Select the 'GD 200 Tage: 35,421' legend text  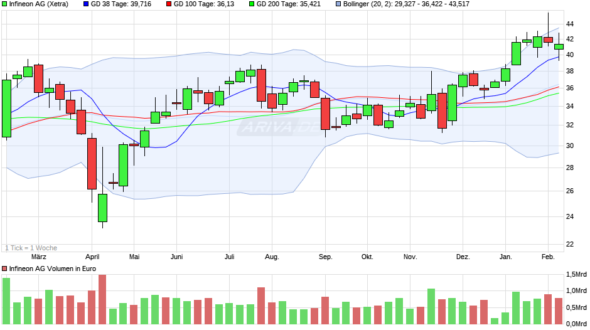(x=289, y=4)
